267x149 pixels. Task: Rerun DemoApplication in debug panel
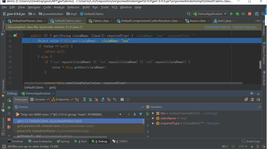point(9,100)
